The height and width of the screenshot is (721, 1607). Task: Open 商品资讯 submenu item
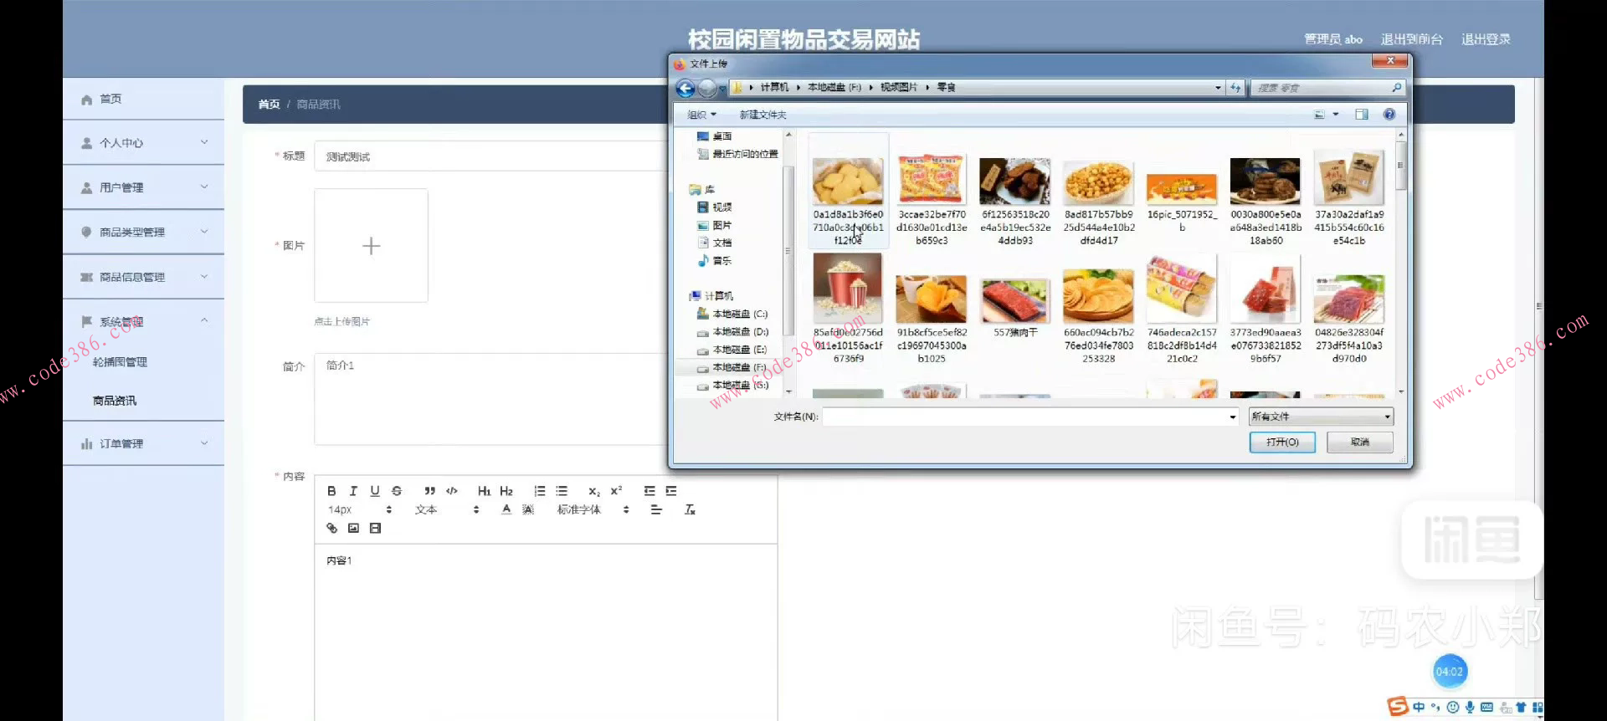115,401
